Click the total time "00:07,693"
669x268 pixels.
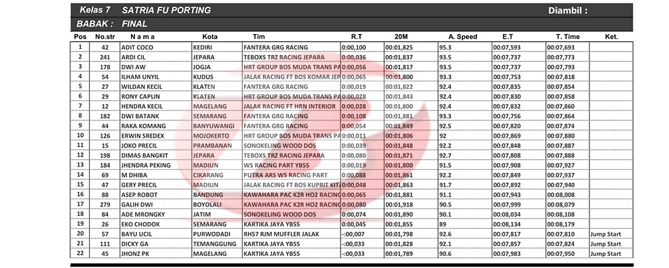tap(561, 47)
